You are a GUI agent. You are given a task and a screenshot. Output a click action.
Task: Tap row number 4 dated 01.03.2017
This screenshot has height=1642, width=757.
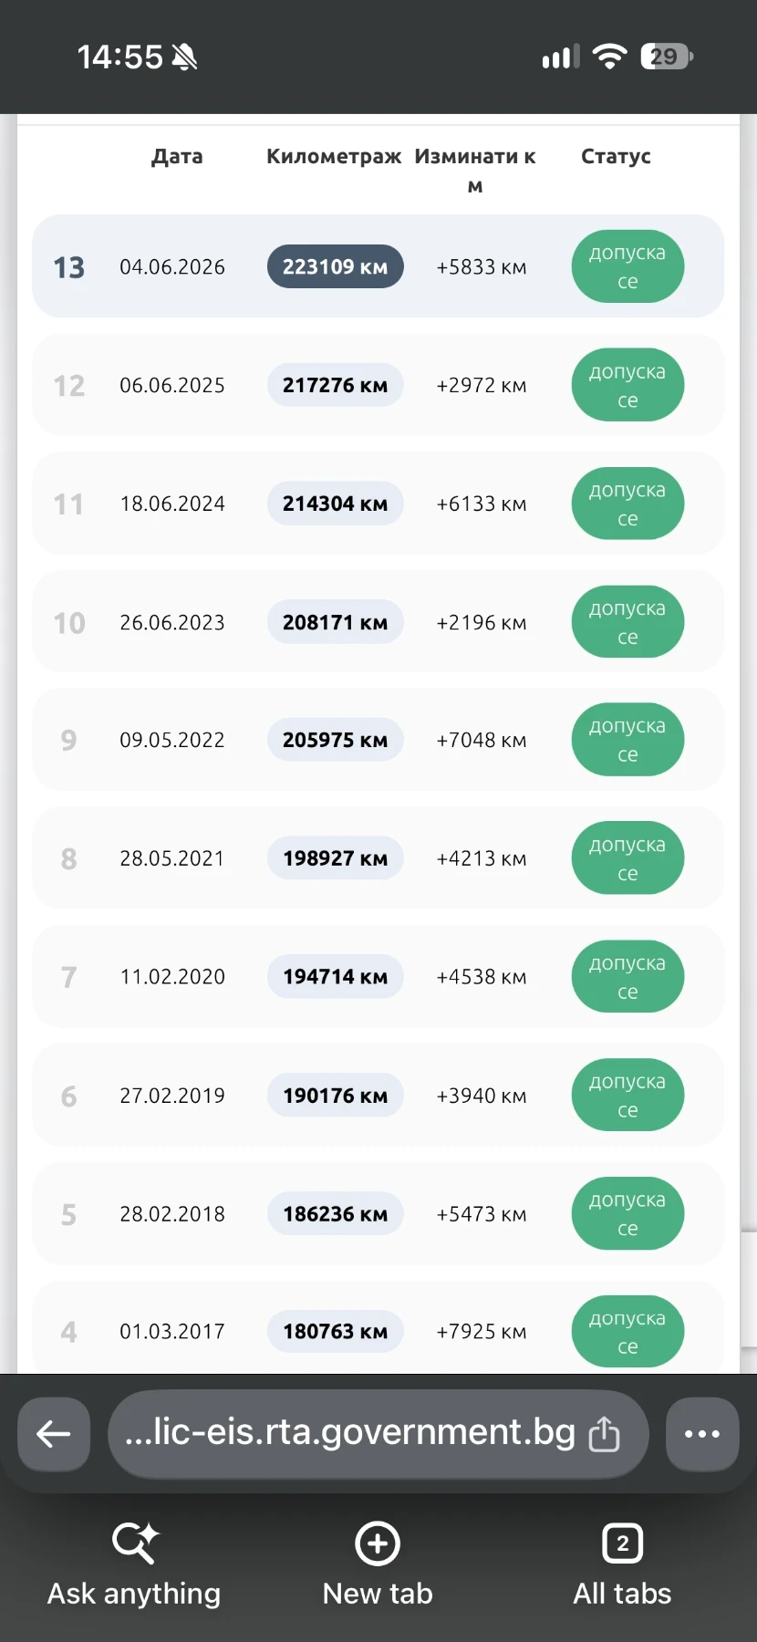pos(378,1328)
